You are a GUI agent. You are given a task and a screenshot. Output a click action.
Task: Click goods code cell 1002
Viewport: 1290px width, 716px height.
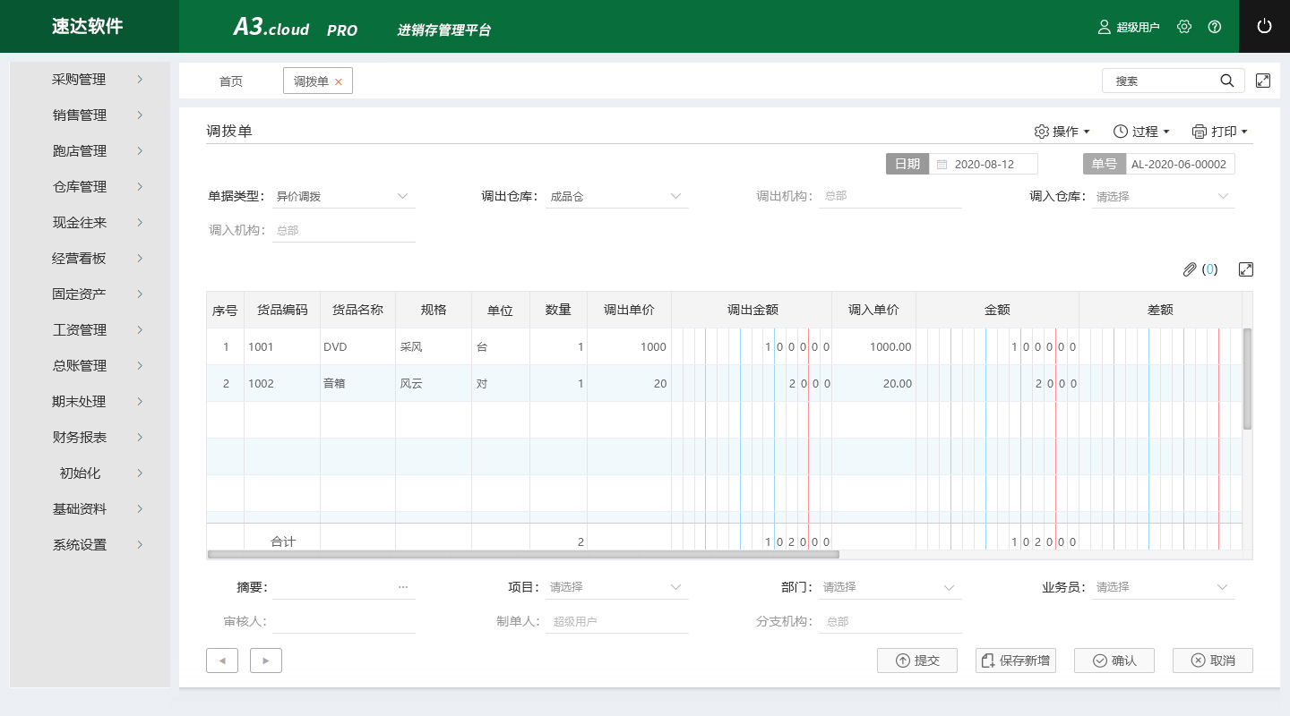point(282,383)
